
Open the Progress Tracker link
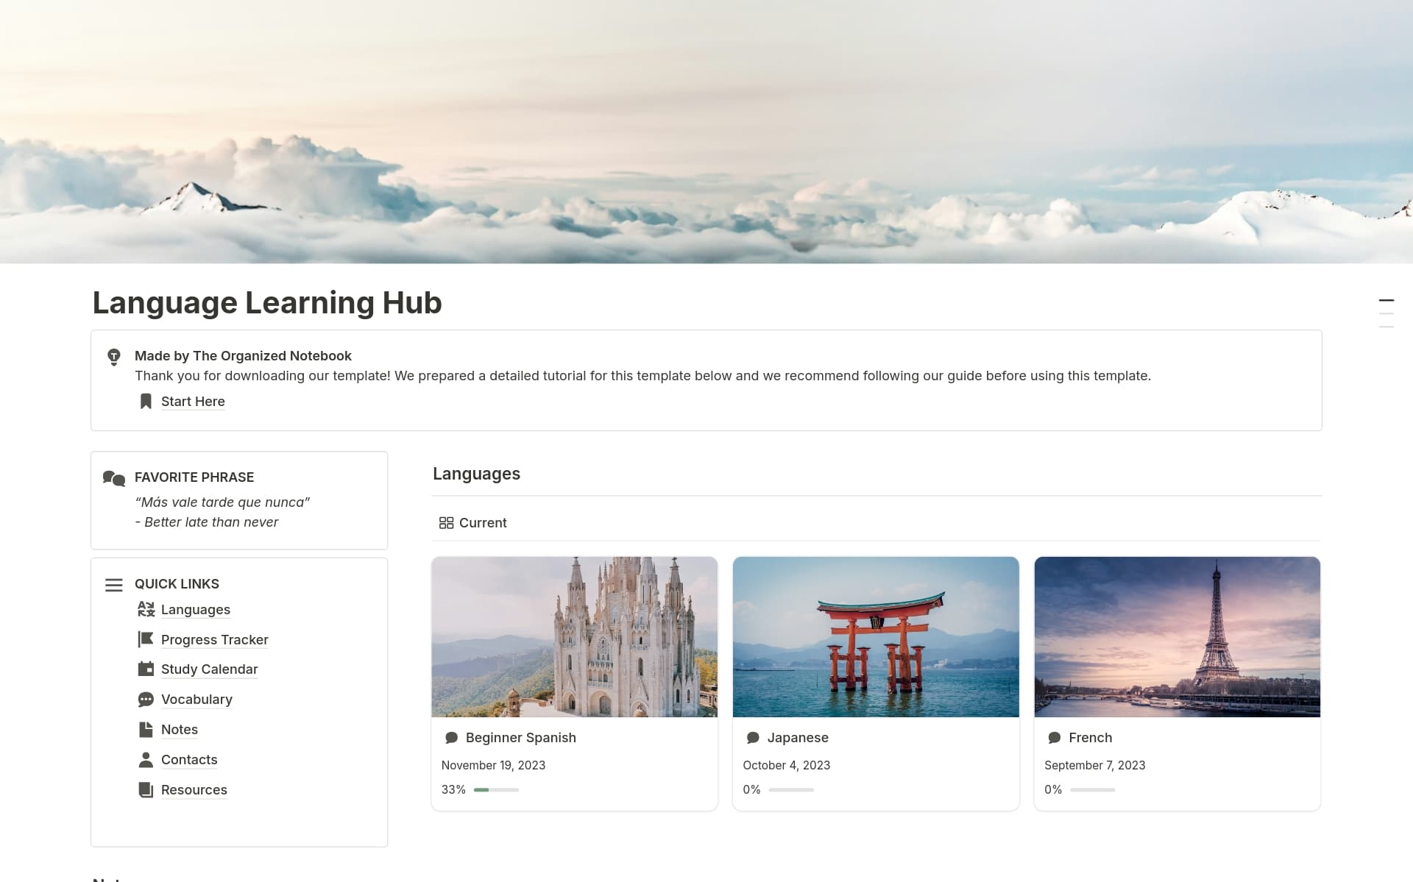coord(214,639)
